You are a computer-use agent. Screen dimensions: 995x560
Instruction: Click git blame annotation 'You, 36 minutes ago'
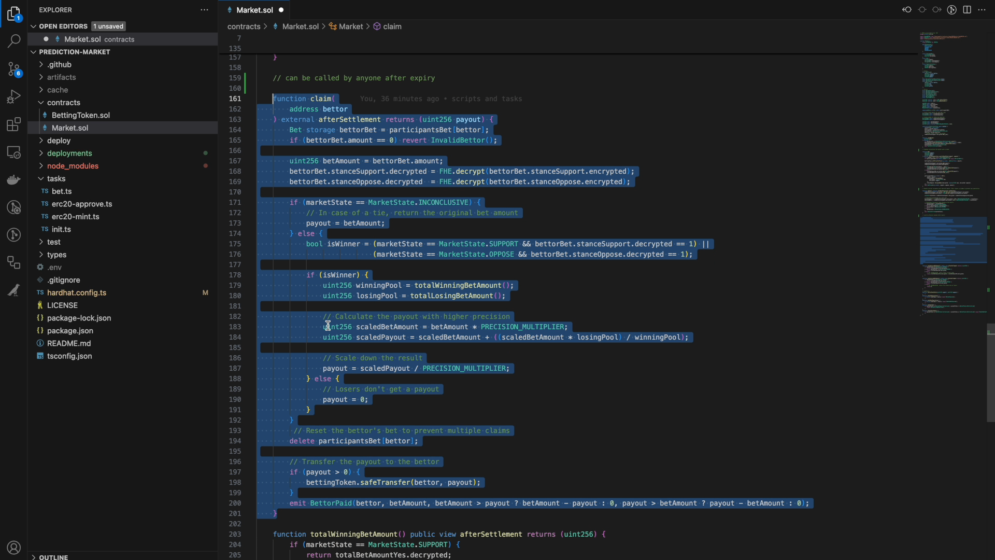tap(400, 99)
